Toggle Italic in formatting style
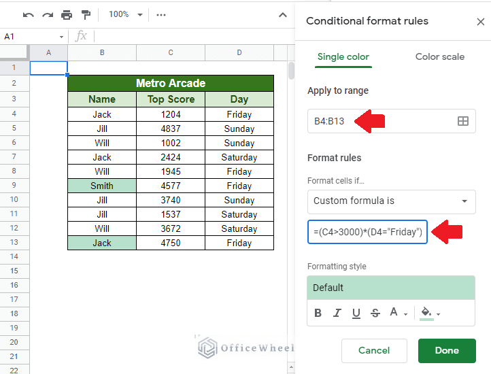491x374 pixels. [x=337, y=313]
